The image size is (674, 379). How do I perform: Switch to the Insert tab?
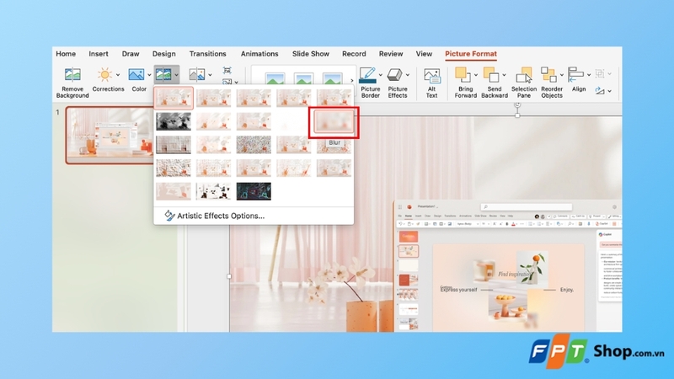[99, 54]
